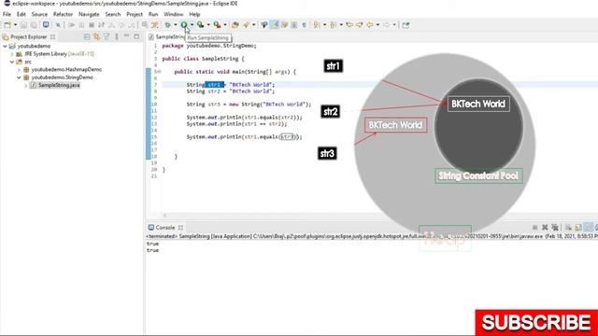
Task: Click the Resume debug icon
Action: pos(71,25)
